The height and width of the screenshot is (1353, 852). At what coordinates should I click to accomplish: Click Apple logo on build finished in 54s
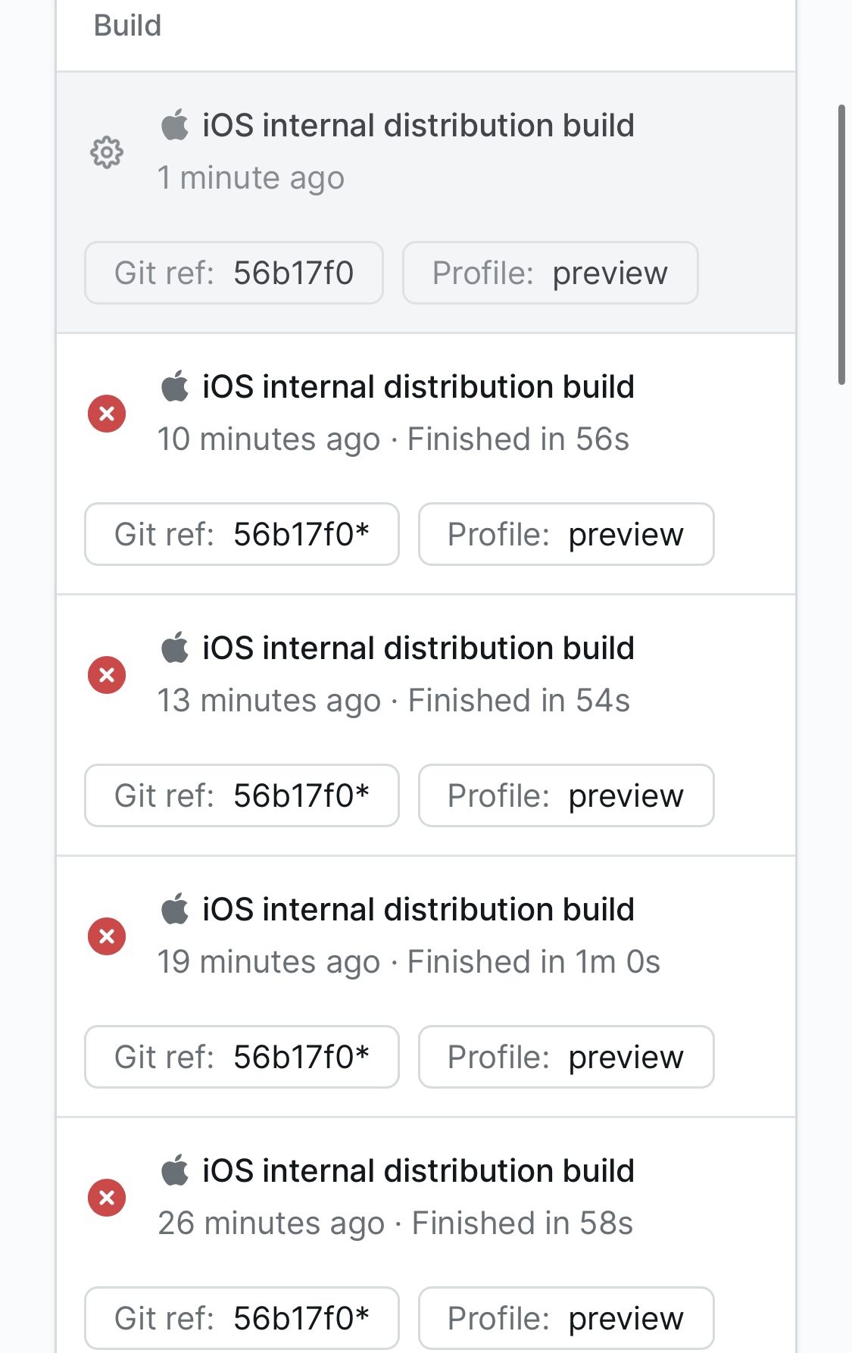click(x=175, y=648)
